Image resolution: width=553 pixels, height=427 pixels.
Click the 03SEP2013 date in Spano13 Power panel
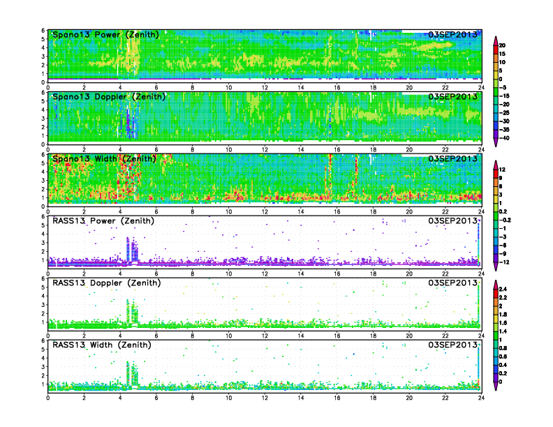[452, 34]
